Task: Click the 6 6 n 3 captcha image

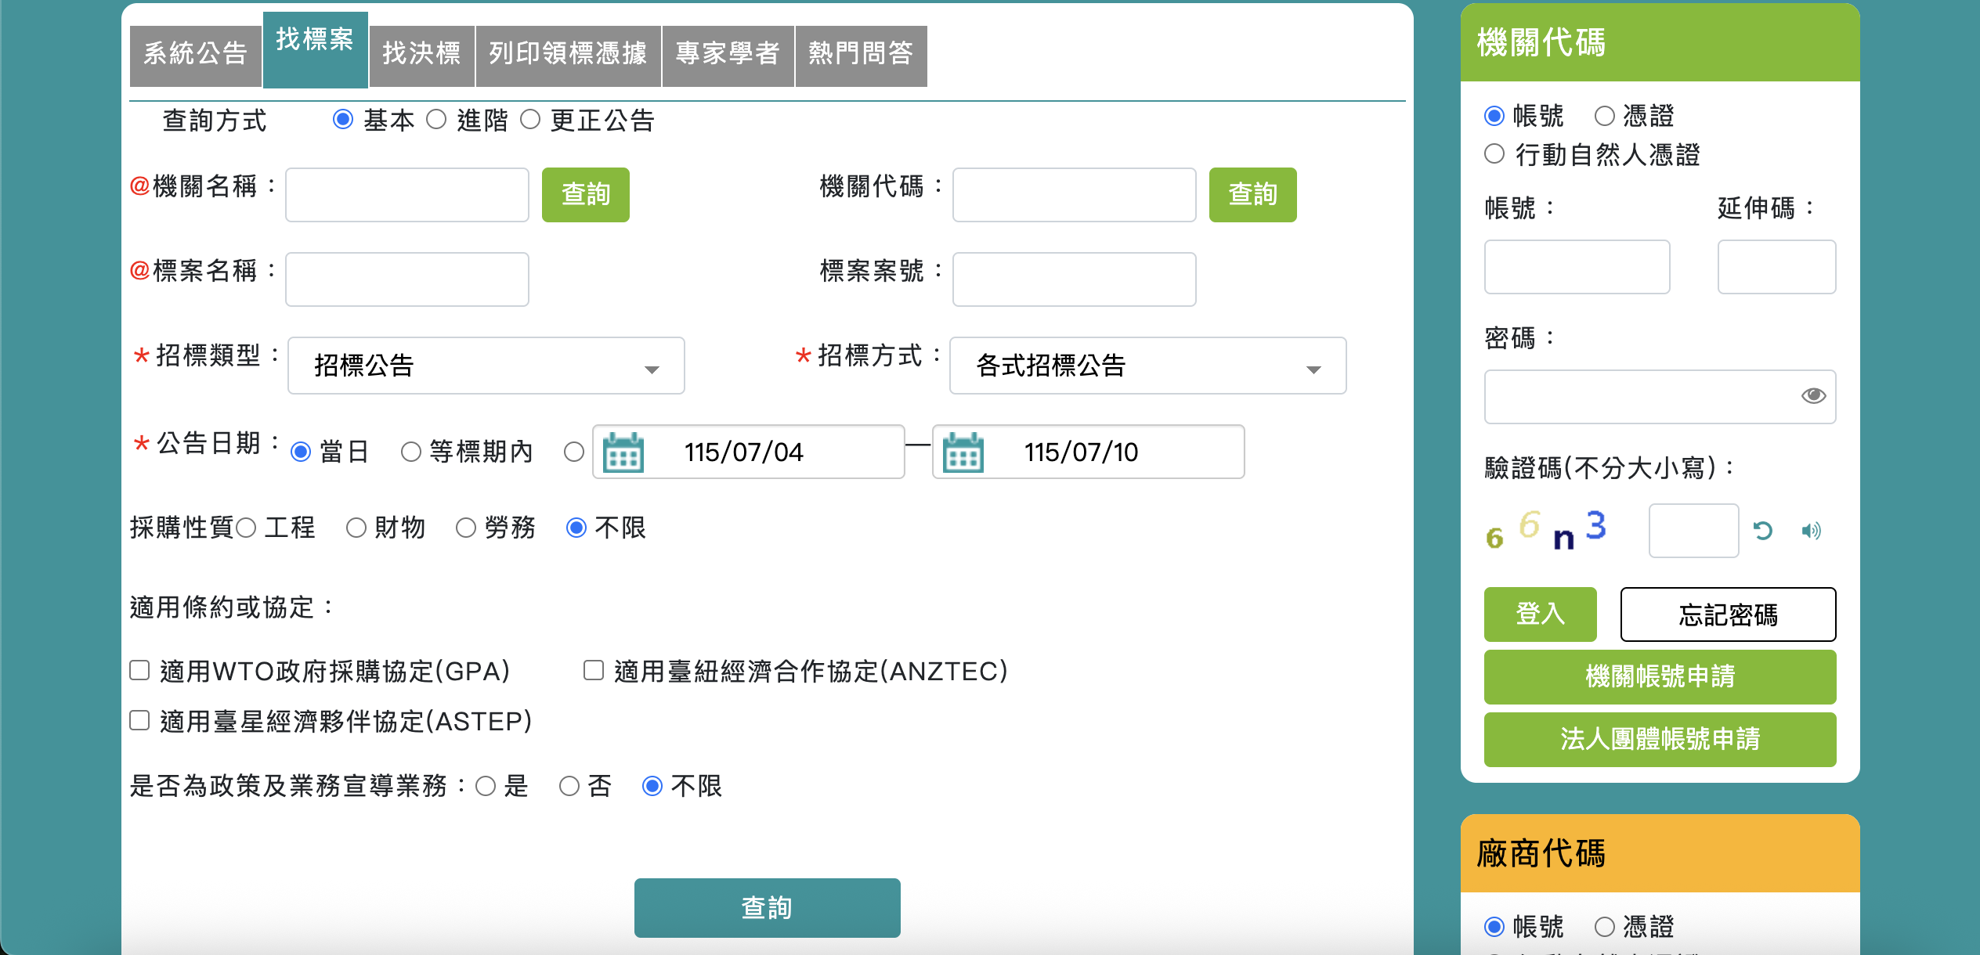Action: click(x=1546, y=531)
